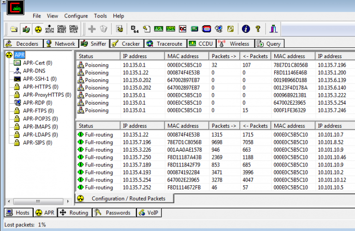
Task: Select Full-routing row for 10.135.7.196
Action: (215, 142)
